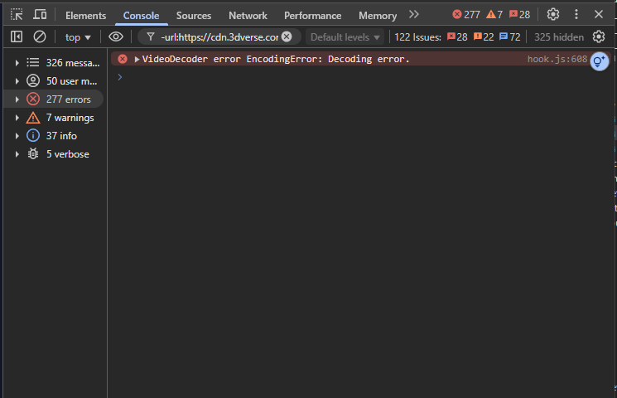617x398 pixels.
Task: Click the filter funnel icon
Action: tap(150, 36)
